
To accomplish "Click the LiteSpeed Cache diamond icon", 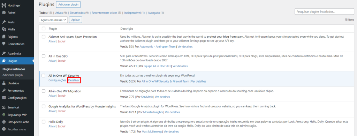I will point(3,122).
